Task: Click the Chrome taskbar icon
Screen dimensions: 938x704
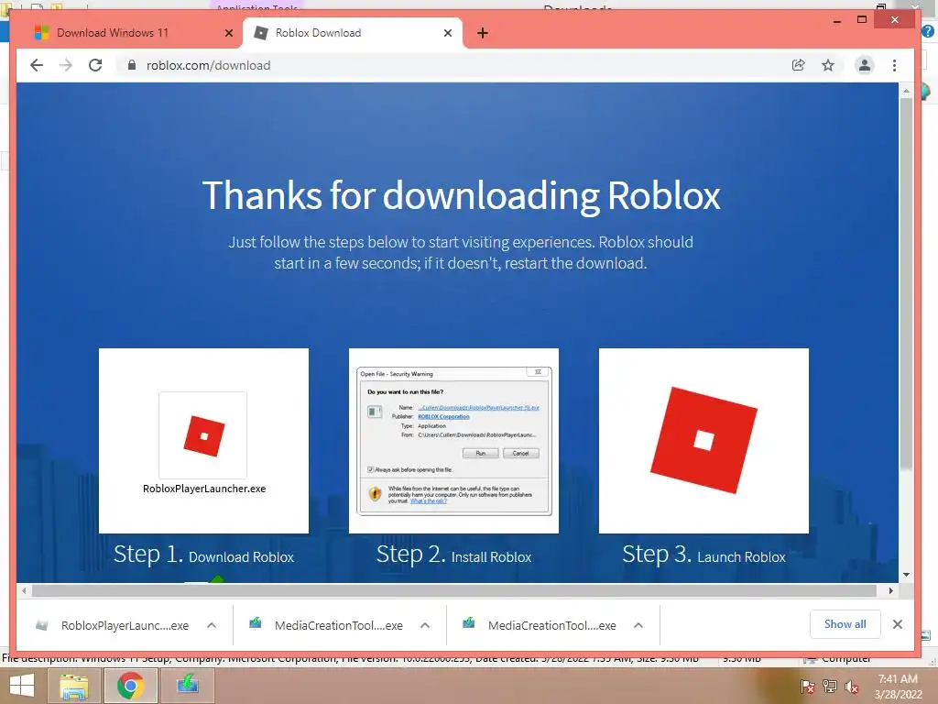Action: (130, 686)
